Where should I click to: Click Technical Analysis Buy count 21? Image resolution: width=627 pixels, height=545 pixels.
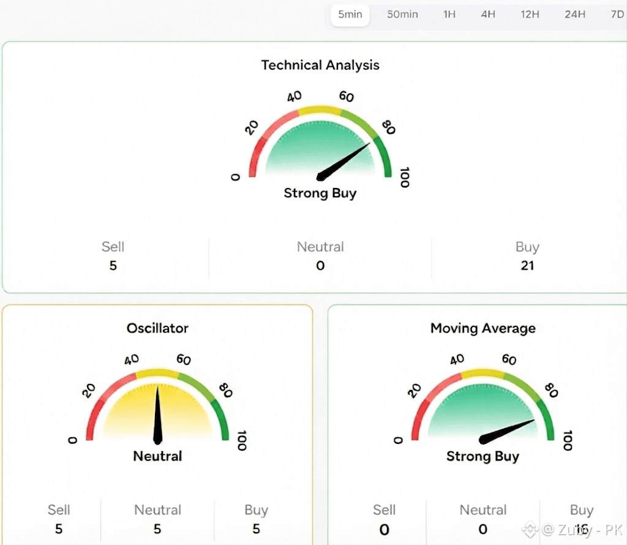click(x=527, y=266)
